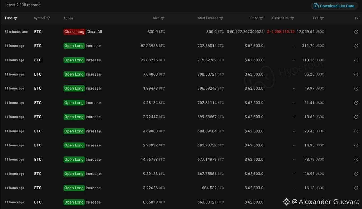
Task: Select the closed PnL value -1,258,110.15
Action: click(x=281, y=32)
